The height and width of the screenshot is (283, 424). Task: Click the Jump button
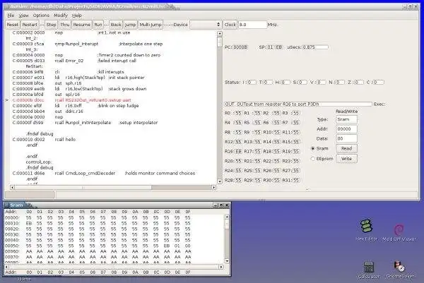(x=130, y=25)
